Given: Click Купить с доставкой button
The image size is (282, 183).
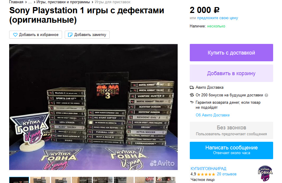Looking at the screenshot, I should pyautogui.click(x=231, y=53).
